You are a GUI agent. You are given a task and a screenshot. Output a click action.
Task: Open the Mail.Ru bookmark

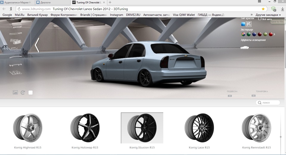[20, 15]
